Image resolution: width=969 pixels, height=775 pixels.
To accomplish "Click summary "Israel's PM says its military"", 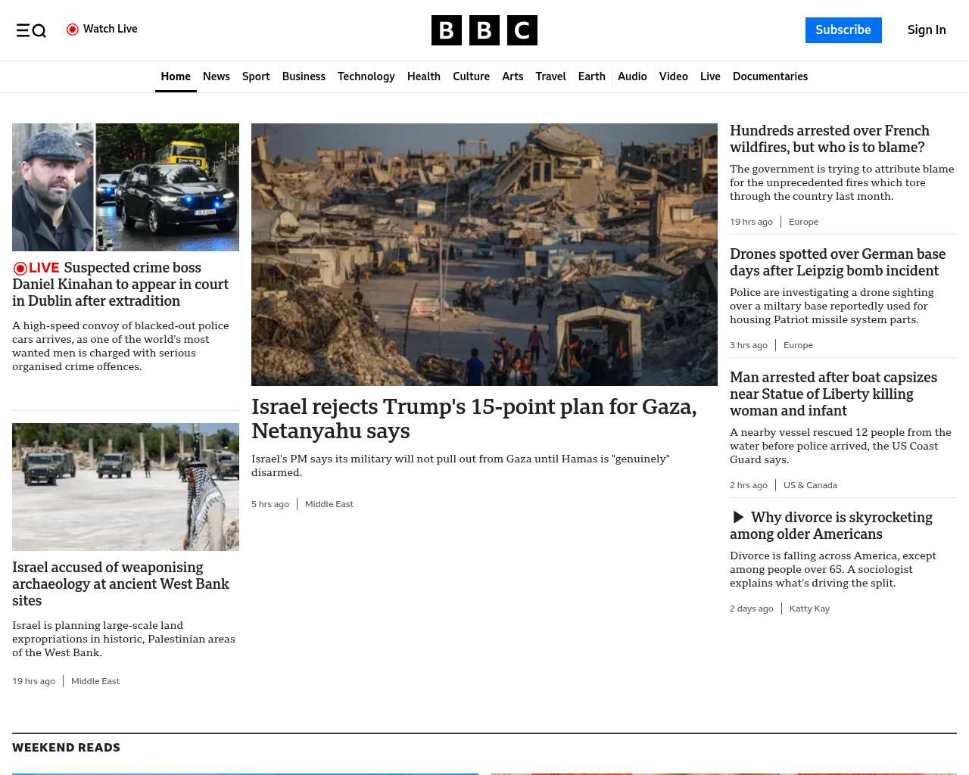I will pos(460,465).
